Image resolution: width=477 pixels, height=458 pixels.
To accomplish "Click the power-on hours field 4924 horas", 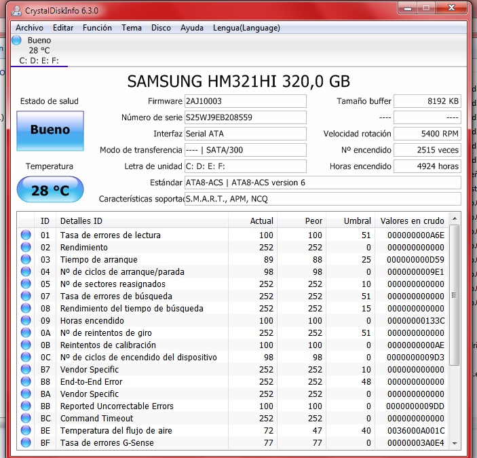I will point(427,166).
